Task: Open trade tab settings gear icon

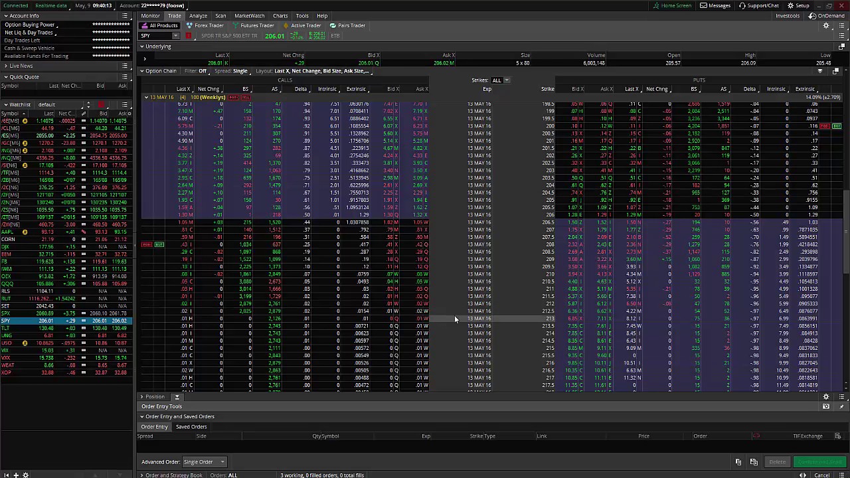Action: pos(826,26)
